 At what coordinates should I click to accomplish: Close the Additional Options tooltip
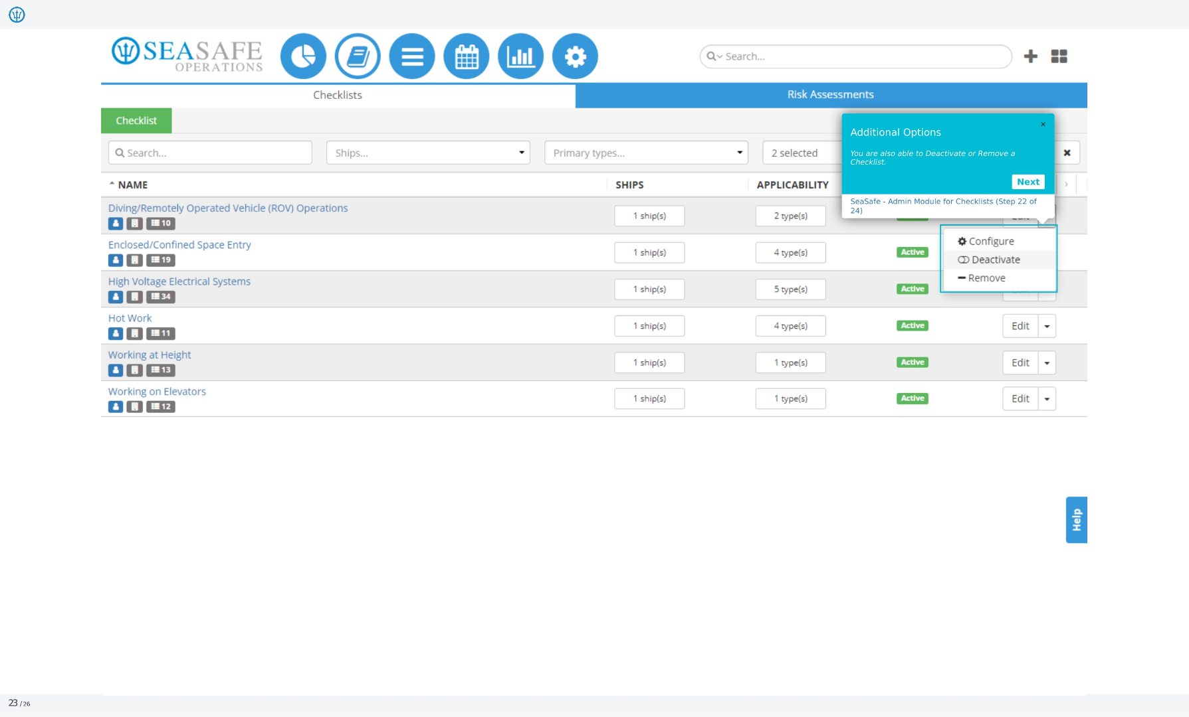pos(1043,124)
